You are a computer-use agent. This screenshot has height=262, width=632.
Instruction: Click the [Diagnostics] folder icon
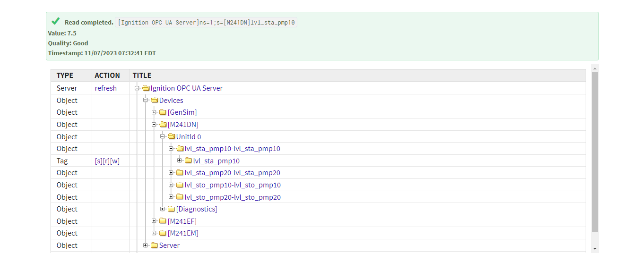(171, 209)
